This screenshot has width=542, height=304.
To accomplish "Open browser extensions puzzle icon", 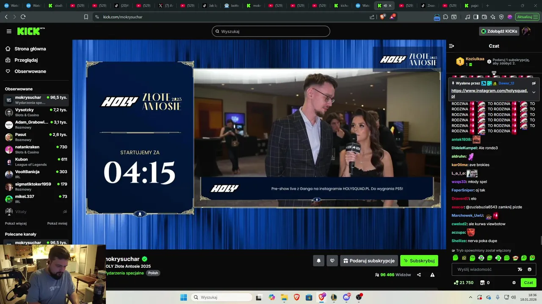I will click(x=445, y=17).
